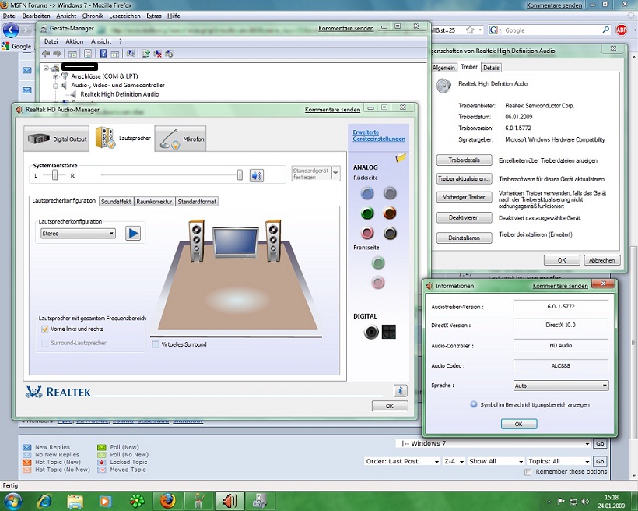Open the Sprache dropdown set to Auto
The image size is (638, 511).
click(x=561, y=386)
